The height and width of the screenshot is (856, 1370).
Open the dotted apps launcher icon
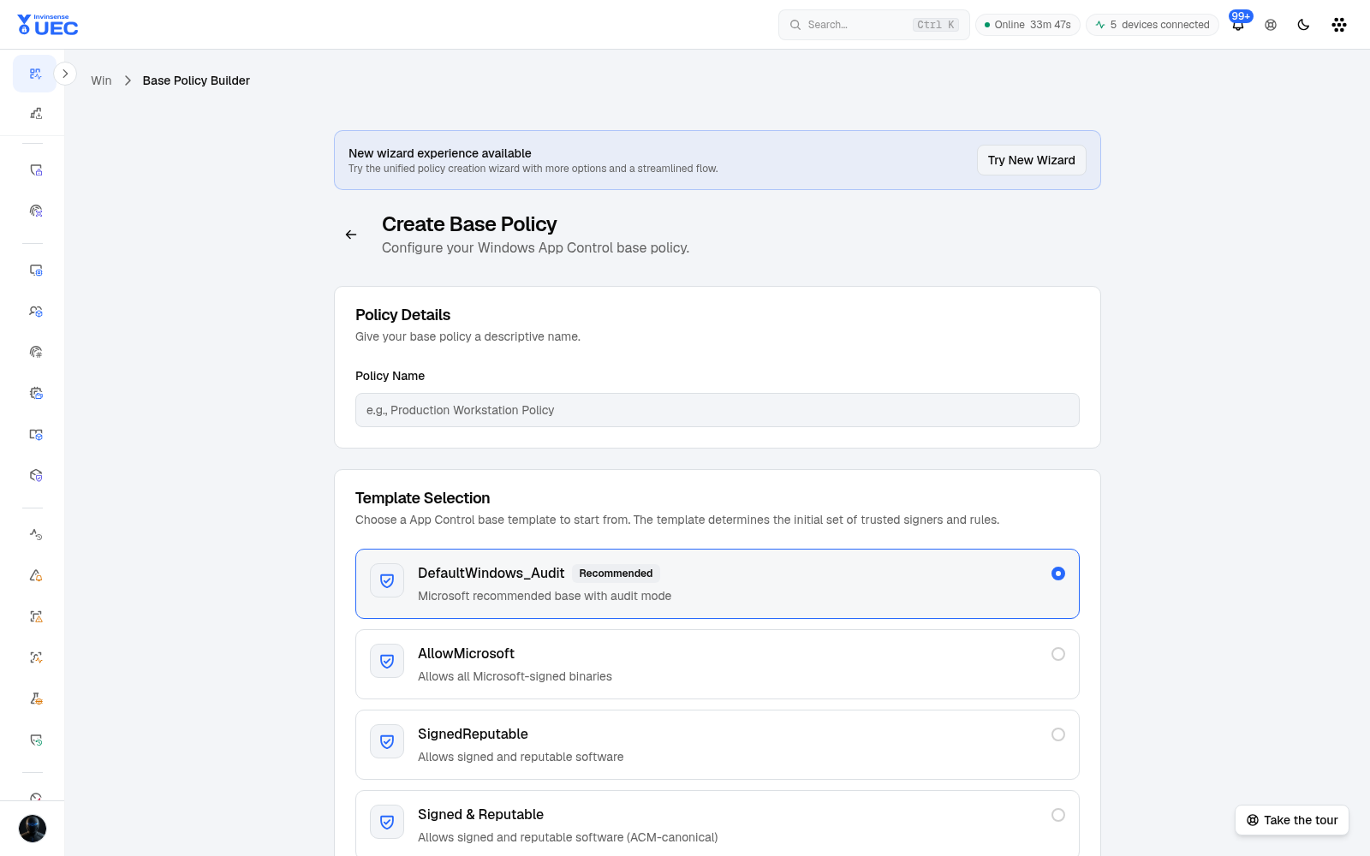click(1339, 25)
